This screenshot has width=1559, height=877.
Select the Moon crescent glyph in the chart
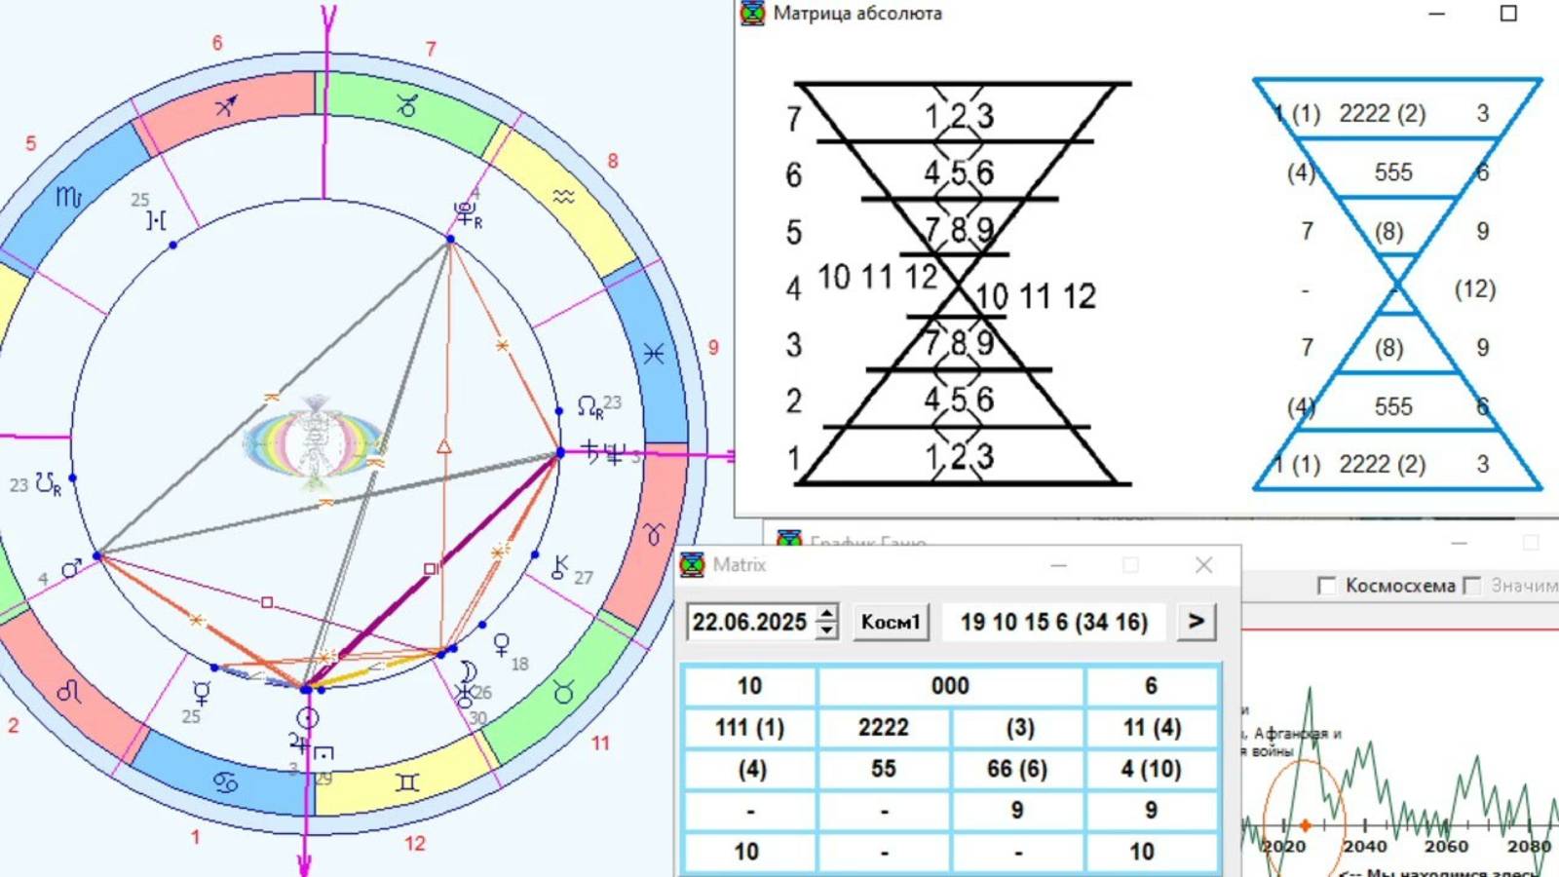(469, 672)
